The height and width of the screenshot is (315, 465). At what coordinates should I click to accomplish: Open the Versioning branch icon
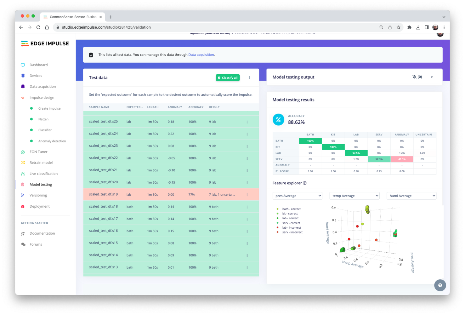(23, 195)
